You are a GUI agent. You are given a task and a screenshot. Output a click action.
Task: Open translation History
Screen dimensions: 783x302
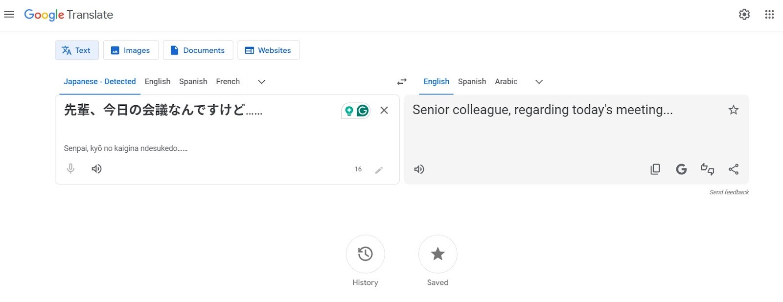coord(366,254)
